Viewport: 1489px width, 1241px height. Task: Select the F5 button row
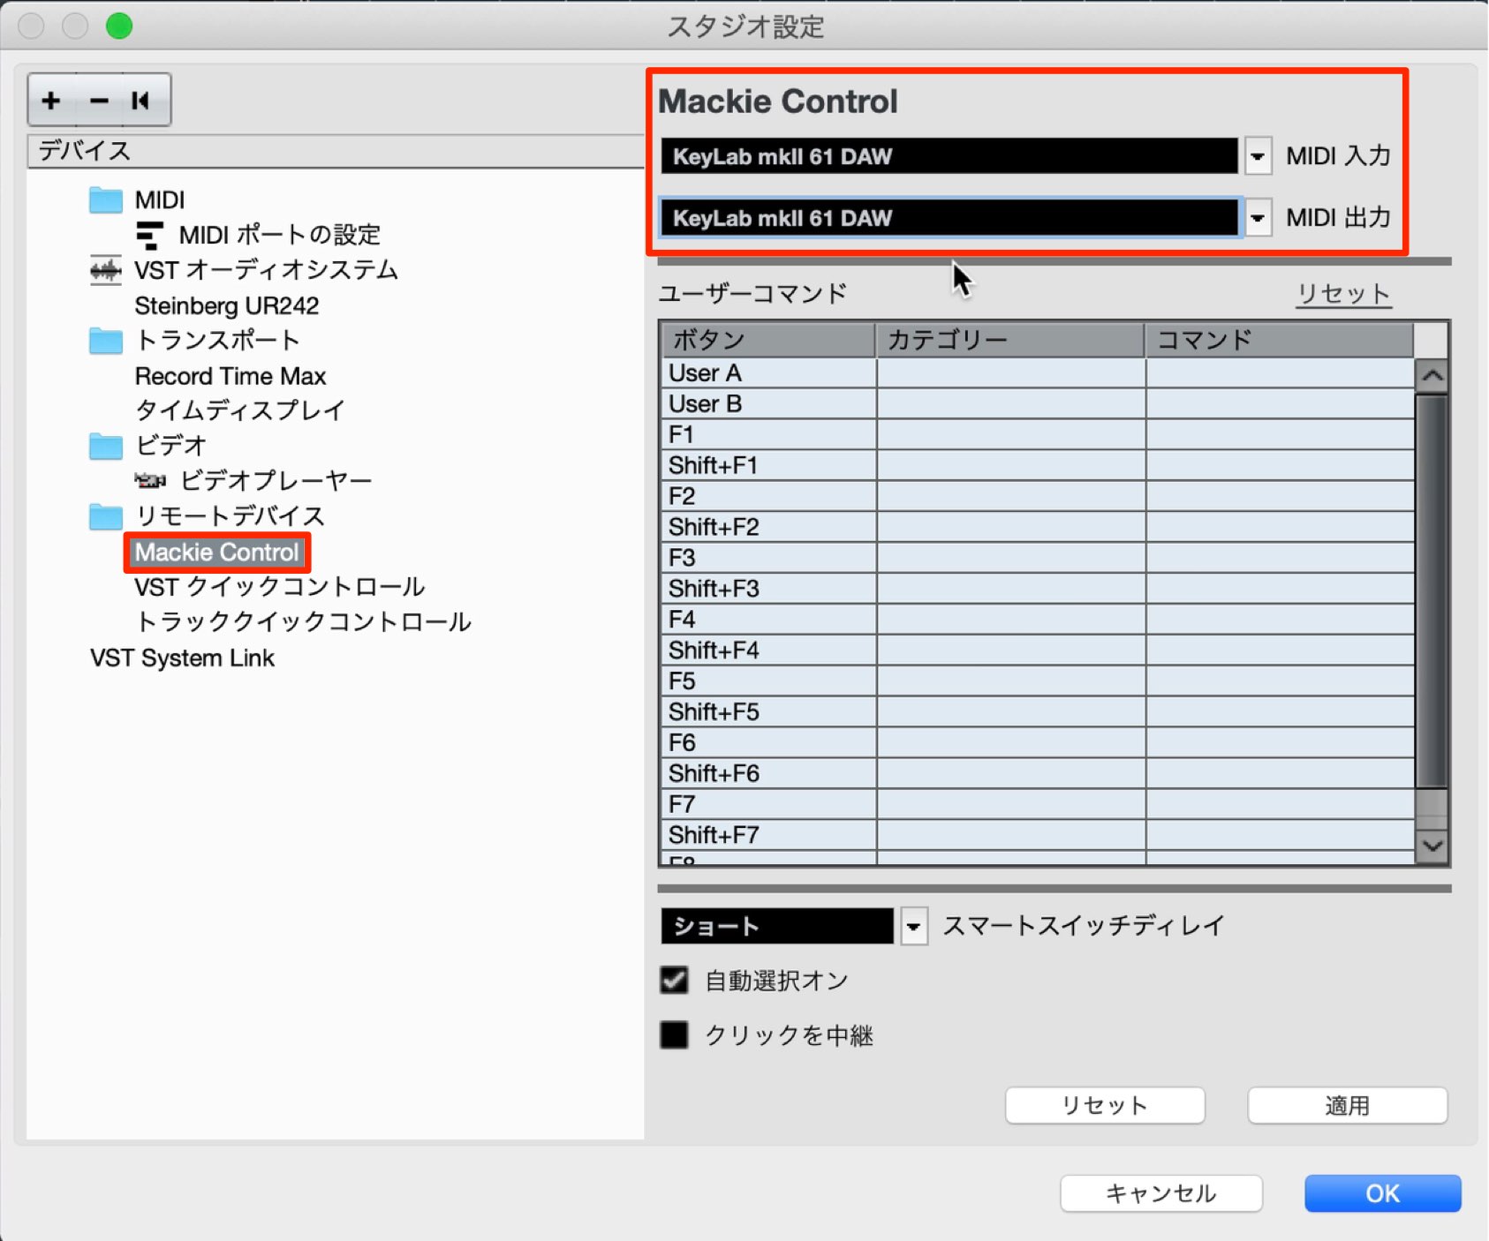[1038, 681]
